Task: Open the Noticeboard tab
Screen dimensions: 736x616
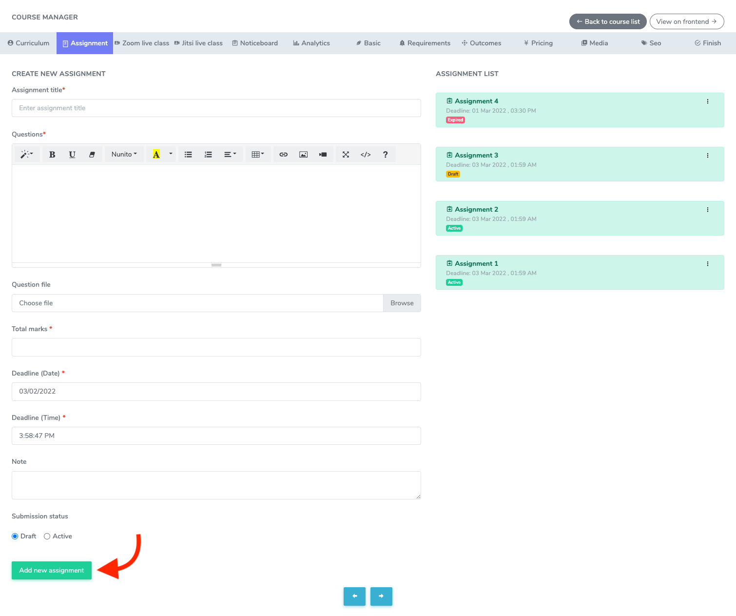Action: [x=255, y=43]
